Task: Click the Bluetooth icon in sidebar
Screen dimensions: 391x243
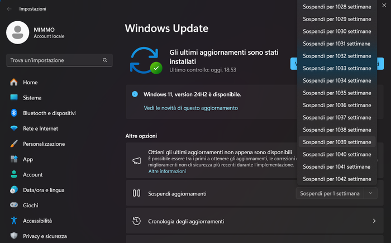Action: 14,113
